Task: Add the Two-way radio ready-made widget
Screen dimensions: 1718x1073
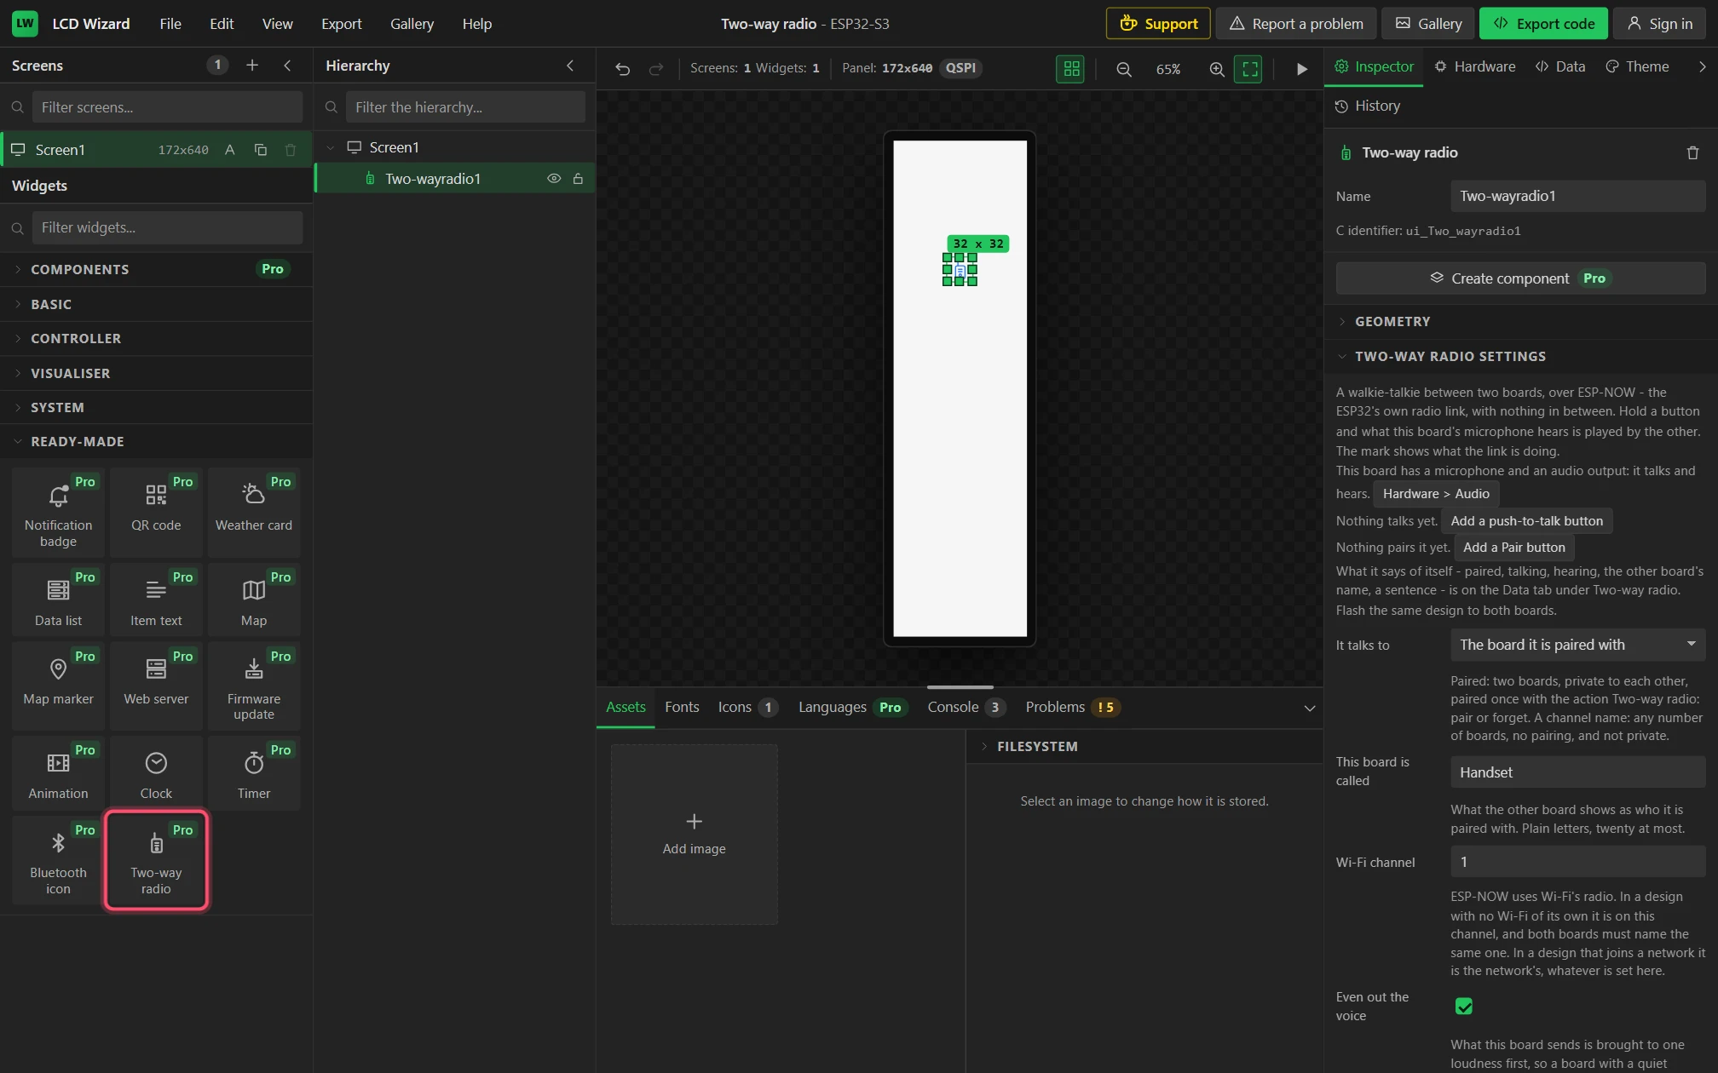Action: pos(156,860)
